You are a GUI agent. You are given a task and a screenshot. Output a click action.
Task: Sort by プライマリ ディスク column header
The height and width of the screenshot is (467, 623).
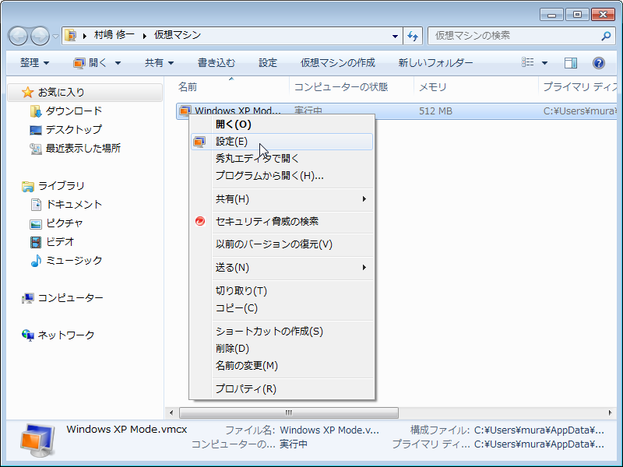click(579, 87)
